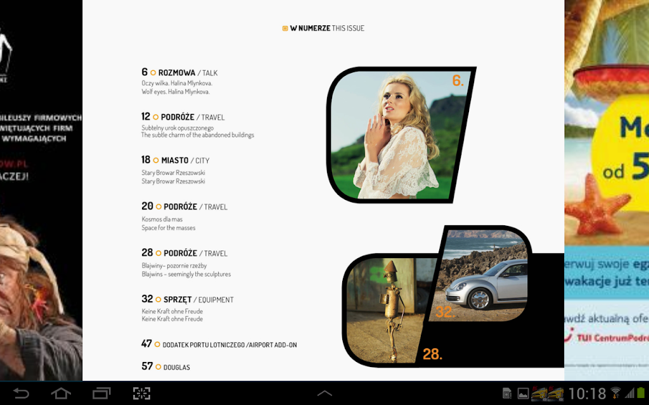The image size is (649, 405).
Task: Tap the battery status icon
Action: click(x=642, y=393)
